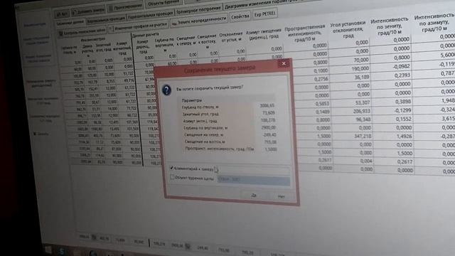Image resolution: width=455 pixels, height=256 pixels.
Task: Open the Windows Start menu
Action: point(48,250)
